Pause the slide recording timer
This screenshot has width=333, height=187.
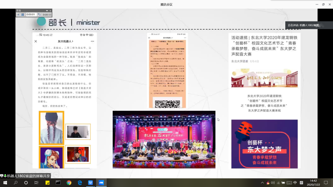(23, 15)
